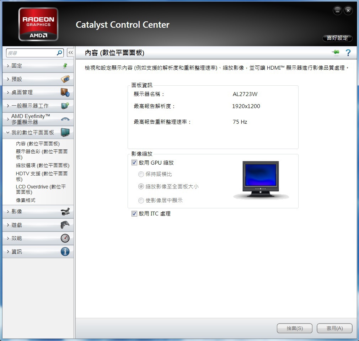Select the 使影像居中顯示 radio button
The height and width of the screenshot is (341, 359).
click(141, 201)
